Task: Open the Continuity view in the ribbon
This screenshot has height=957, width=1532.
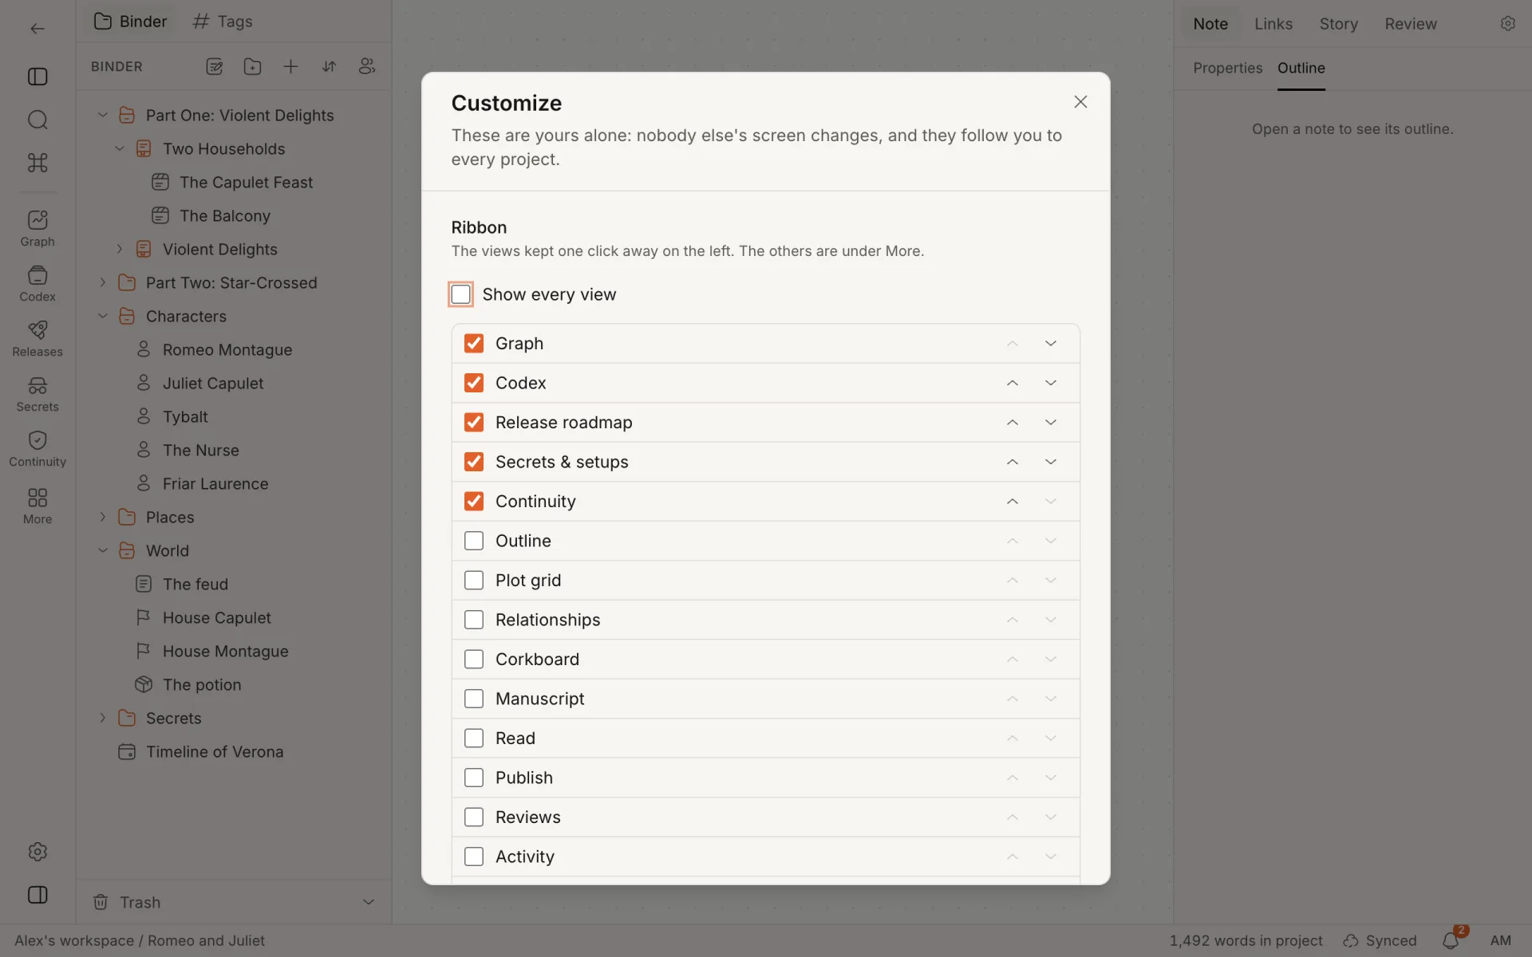Action: (x=38, y=449)
